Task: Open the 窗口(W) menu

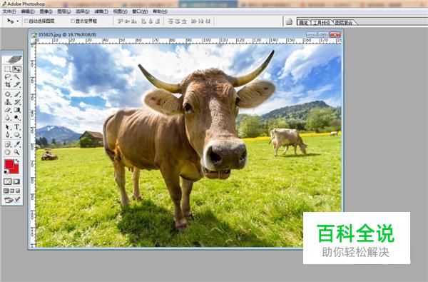Action: (x=140, y=11)
